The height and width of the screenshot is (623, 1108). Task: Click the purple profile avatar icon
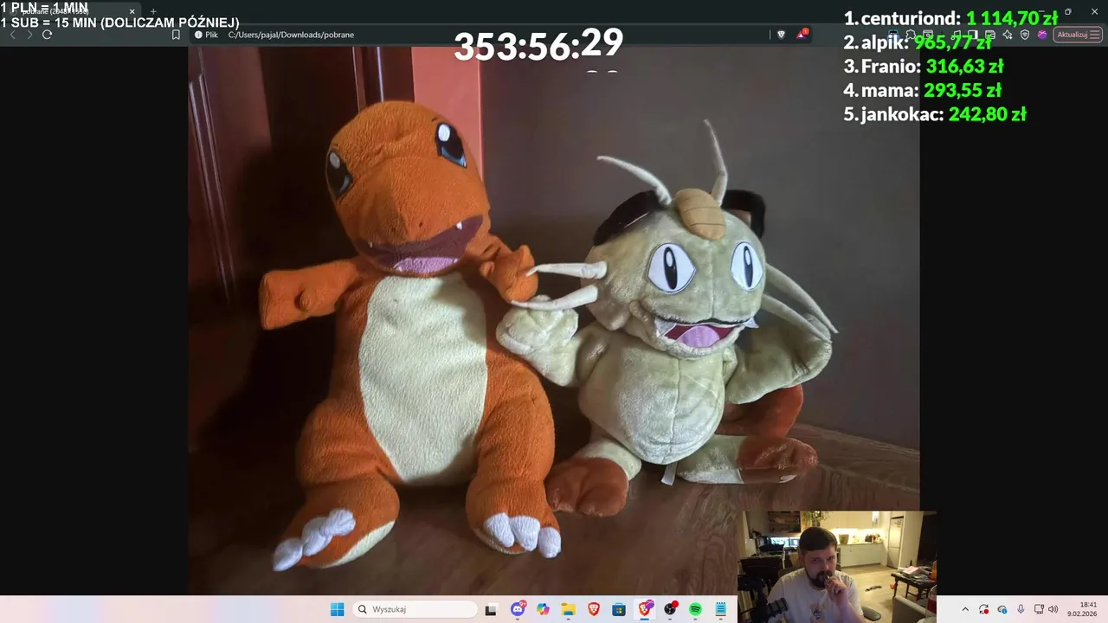1042,35
